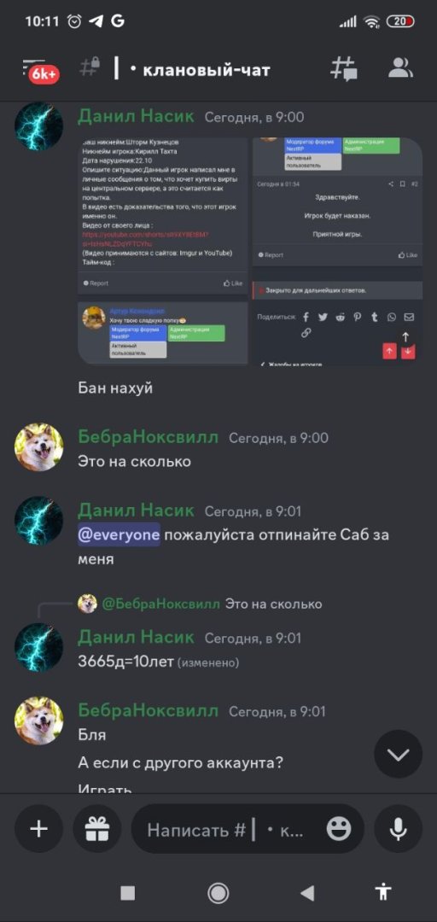Open the threads icon in header

coord(343,69)
